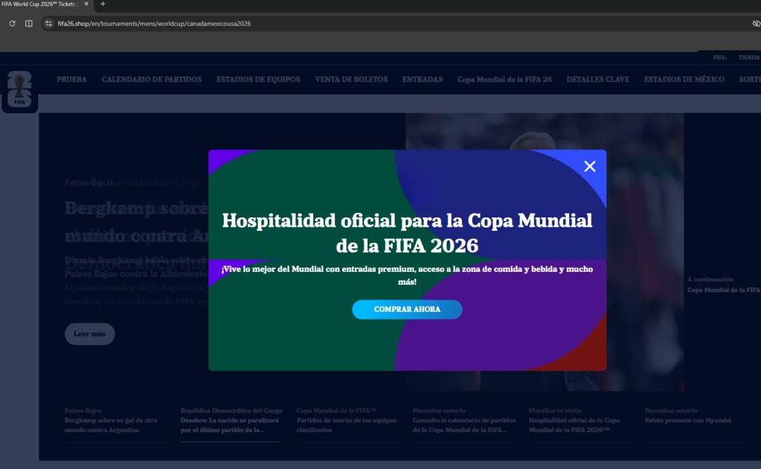Click the A continuación Copa Mundial link
The image size is (761, 469).
click(724, 285)
